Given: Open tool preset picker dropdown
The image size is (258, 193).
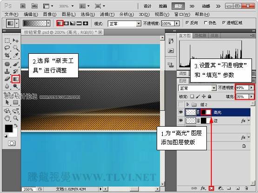Looking at the screenshot, I should [17, 23].
